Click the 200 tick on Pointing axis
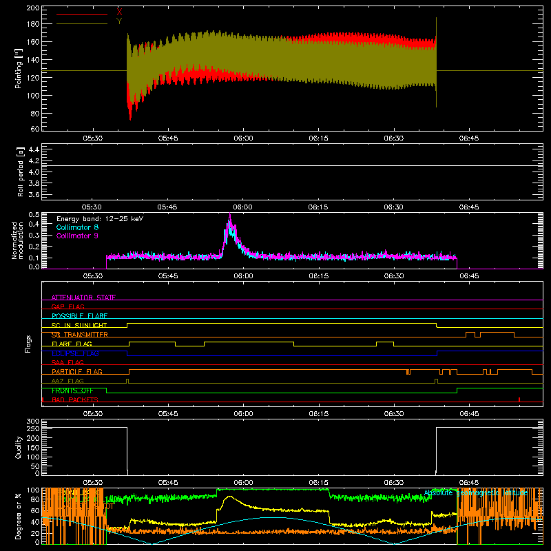 point(33,8)
